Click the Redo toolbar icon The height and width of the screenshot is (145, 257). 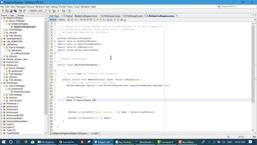24,11
